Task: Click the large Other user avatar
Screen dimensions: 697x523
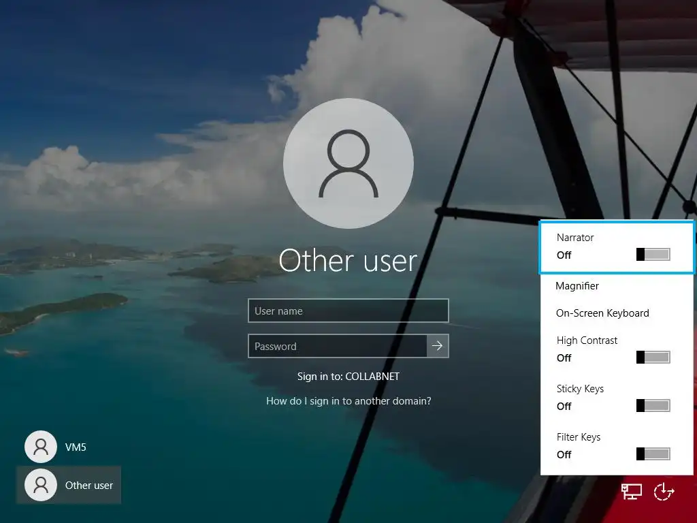Action: (348, 163)
